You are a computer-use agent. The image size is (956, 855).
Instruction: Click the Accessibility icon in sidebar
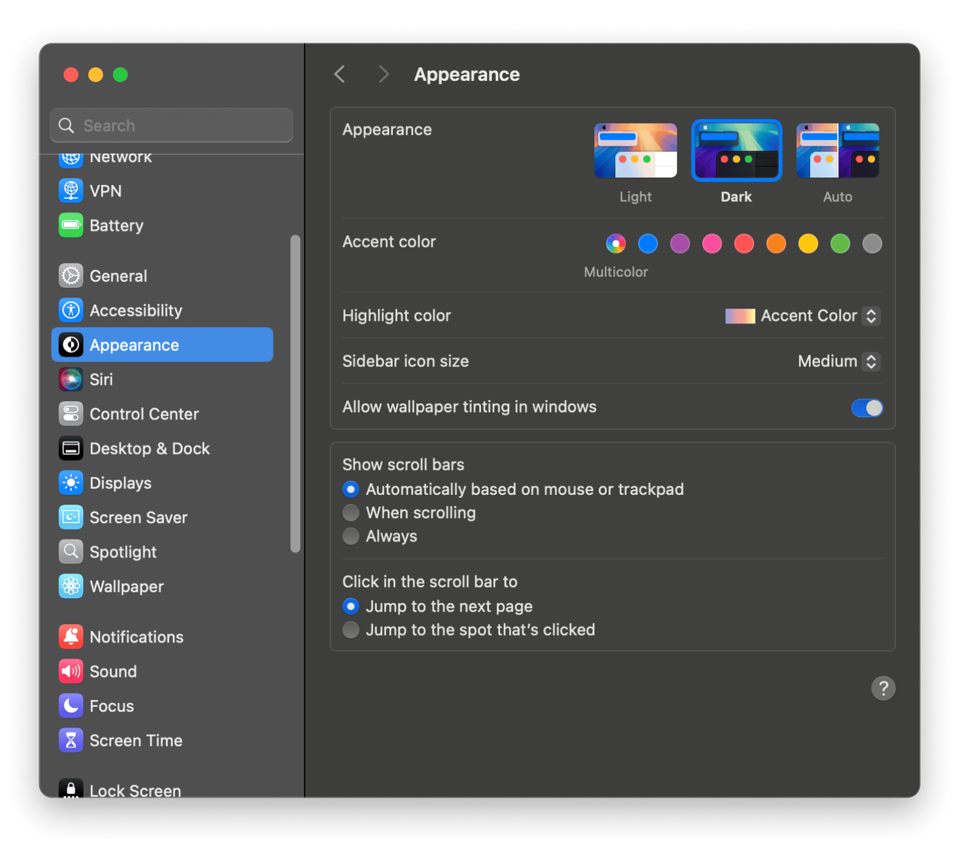(71, 310)
